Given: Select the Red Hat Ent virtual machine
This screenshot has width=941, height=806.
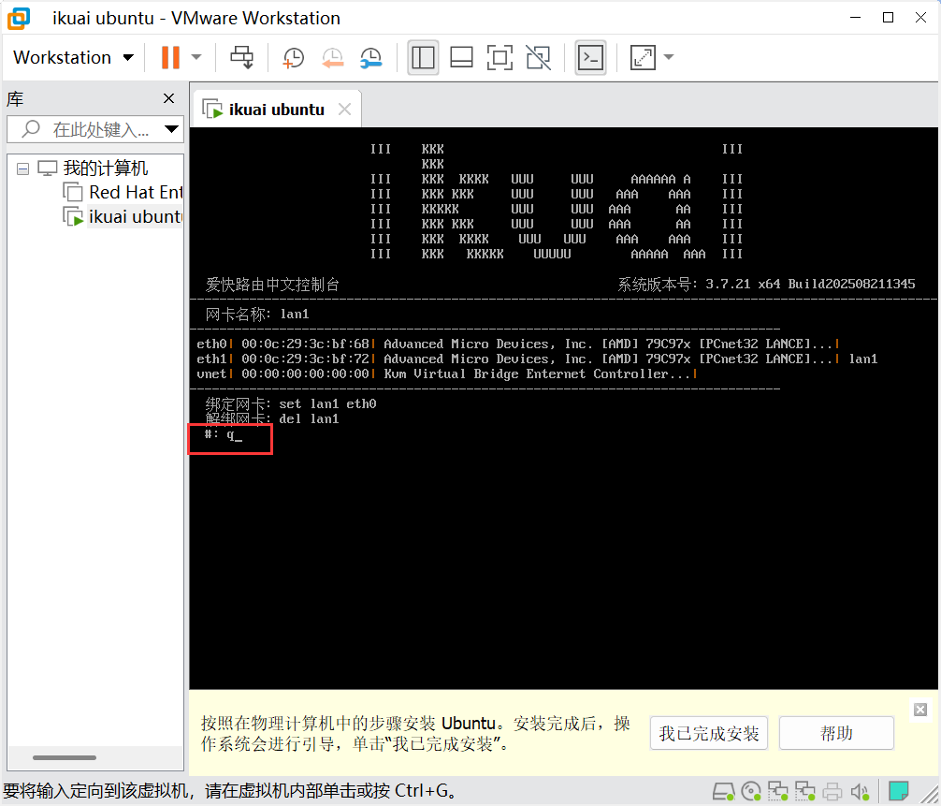Looking at the screenshot, I should click(136, 192).
